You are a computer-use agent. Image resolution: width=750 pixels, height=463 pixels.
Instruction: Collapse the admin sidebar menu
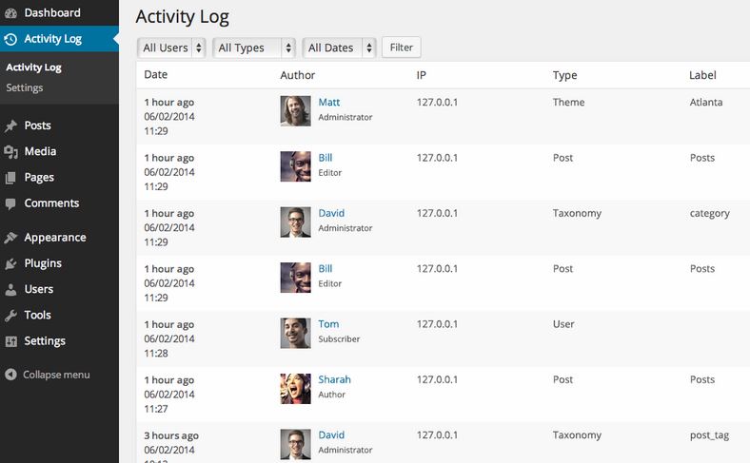(48, 375)
